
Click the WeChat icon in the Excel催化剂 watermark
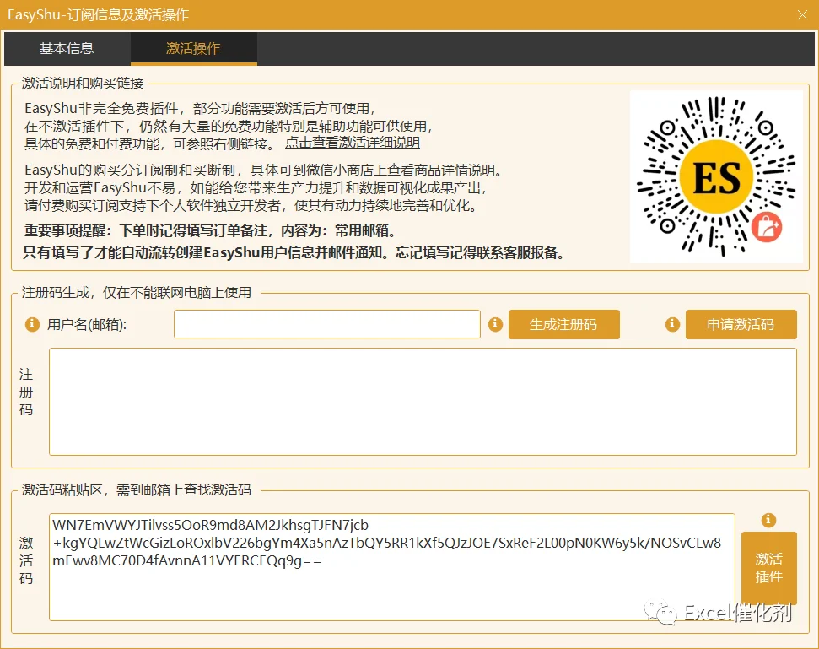[x=660, y=612]
